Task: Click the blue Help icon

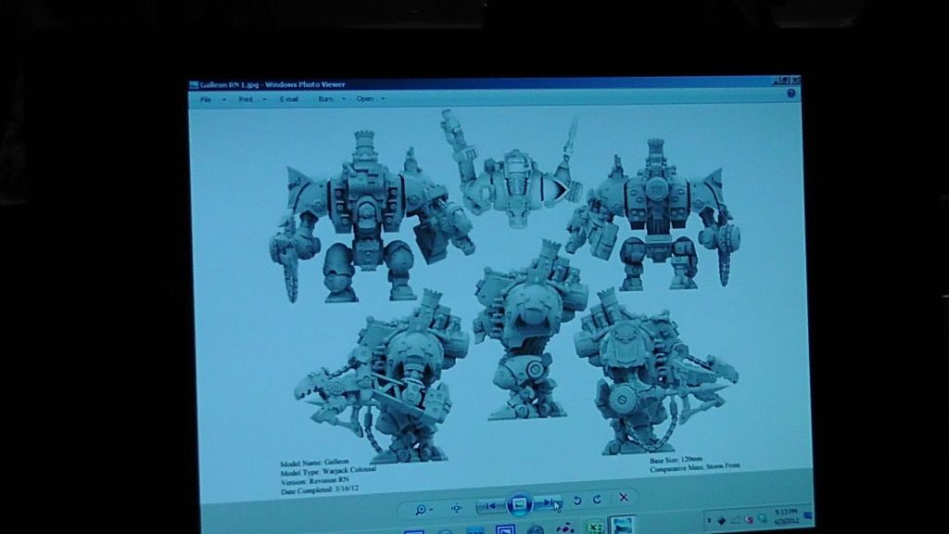Action: 791,94
